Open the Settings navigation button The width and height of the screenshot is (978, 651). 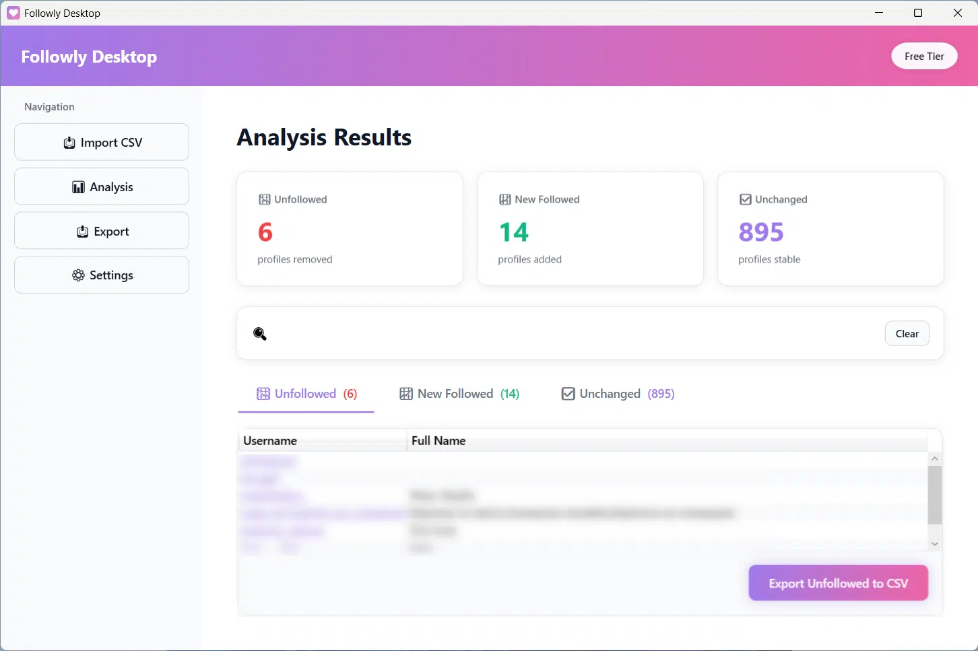pyautogui.click(x=102, y=275)
